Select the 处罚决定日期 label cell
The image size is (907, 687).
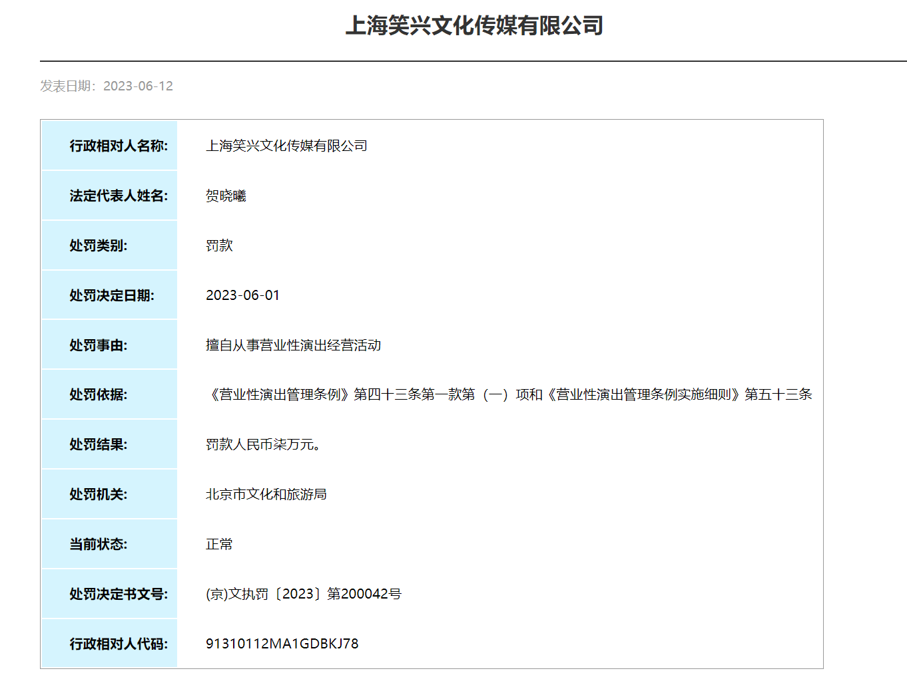110,295
